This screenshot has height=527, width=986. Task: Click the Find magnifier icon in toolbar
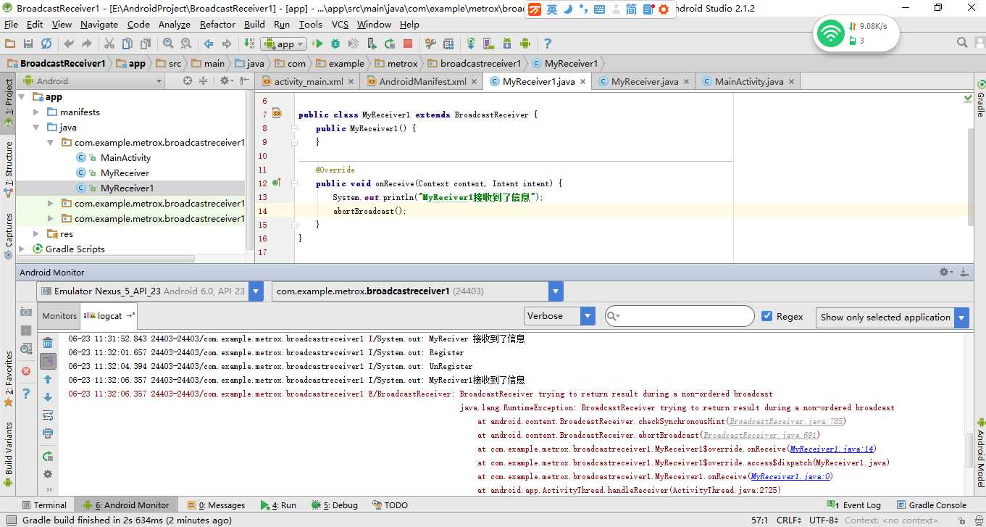pyautogui.click(x=167, y=43)
